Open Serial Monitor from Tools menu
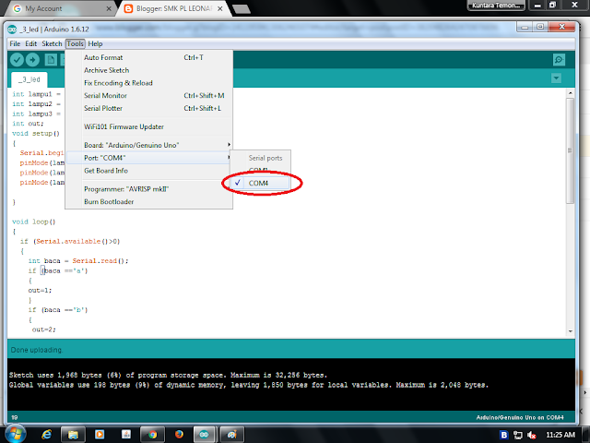590x443 pixels. pos(149,96)
